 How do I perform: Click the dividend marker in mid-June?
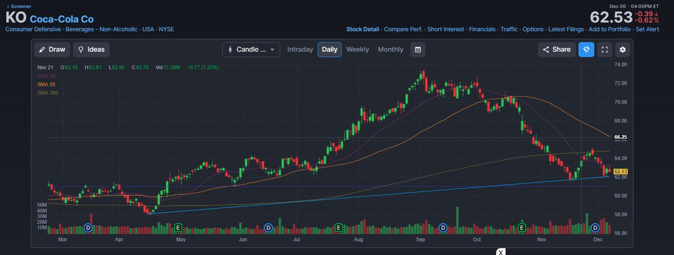click(268, 227)
